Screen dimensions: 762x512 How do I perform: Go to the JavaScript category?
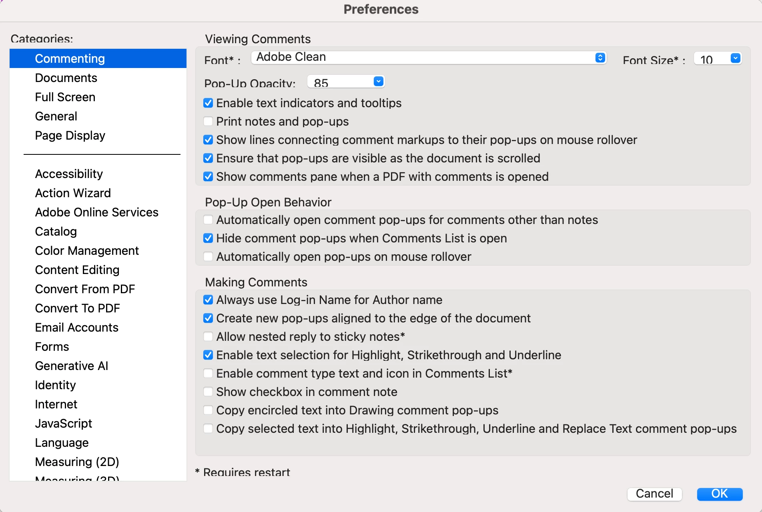64,424
